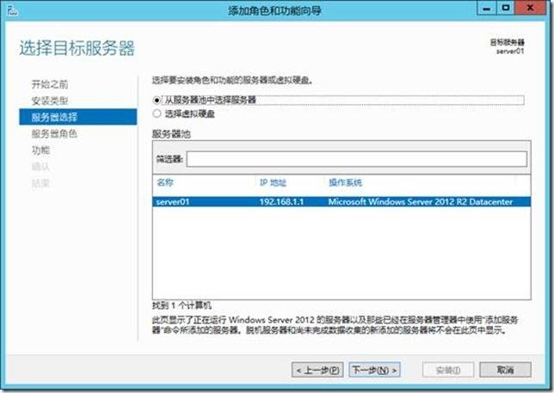The height and width of the screenshot is (393, 554).
Task: Select the 服务器选择 step in sidebar
Action: pyautogui.click(x=78, y=117)
